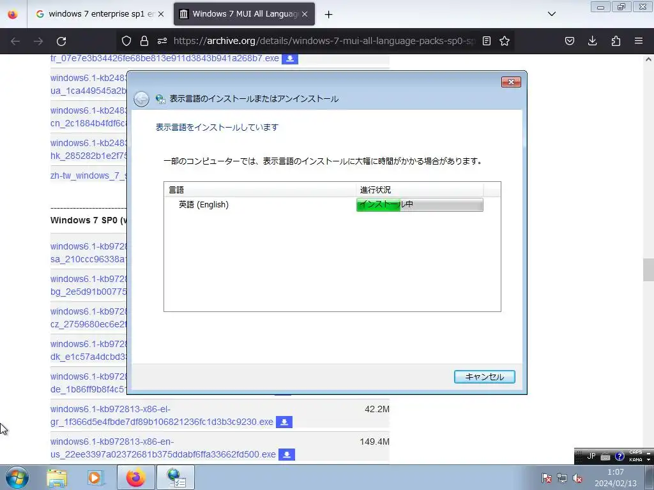Open the Firefox downloads panel
The image size is (654, 490).
point(592,41)
